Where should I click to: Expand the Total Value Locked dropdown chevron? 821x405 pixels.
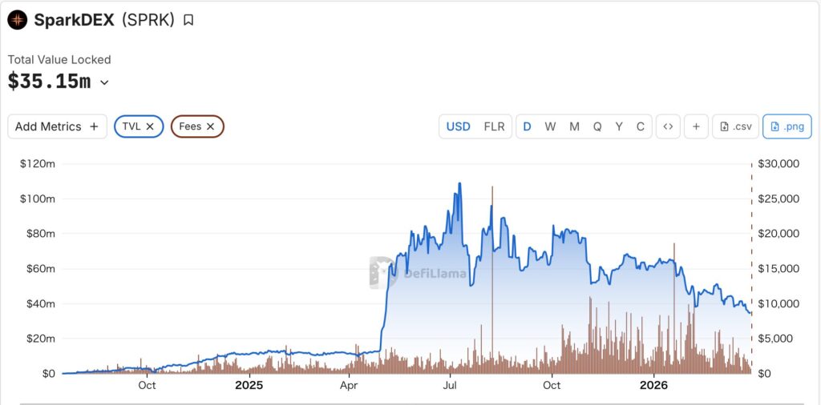pyautogui.click(x=104, y=82)
